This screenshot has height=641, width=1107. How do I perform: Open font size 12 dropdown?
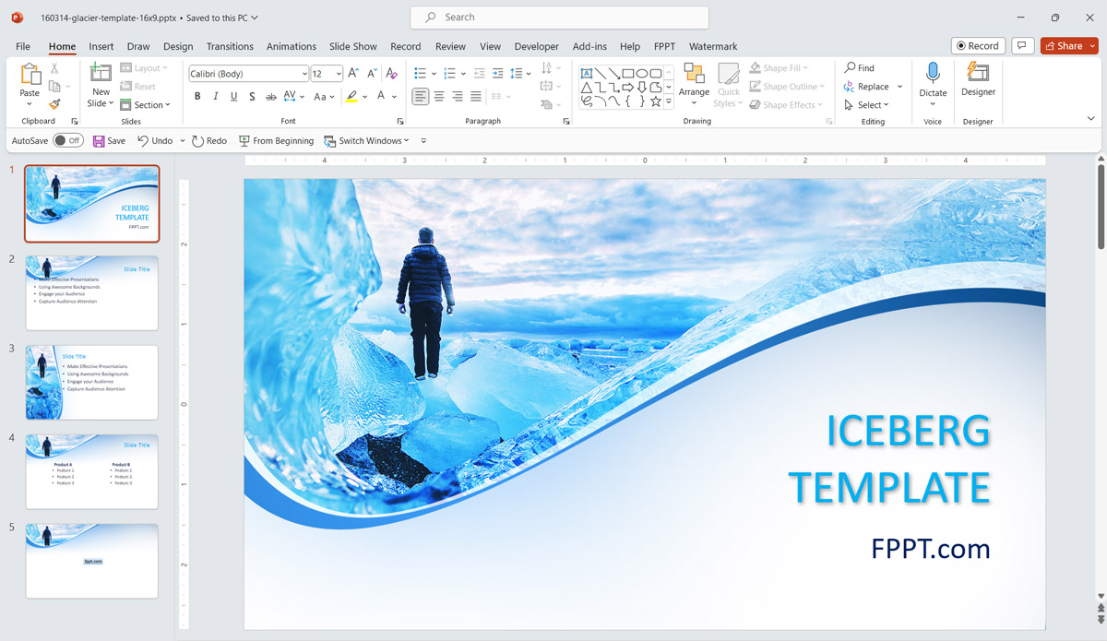pyautogui.click(x=339, y=74)
